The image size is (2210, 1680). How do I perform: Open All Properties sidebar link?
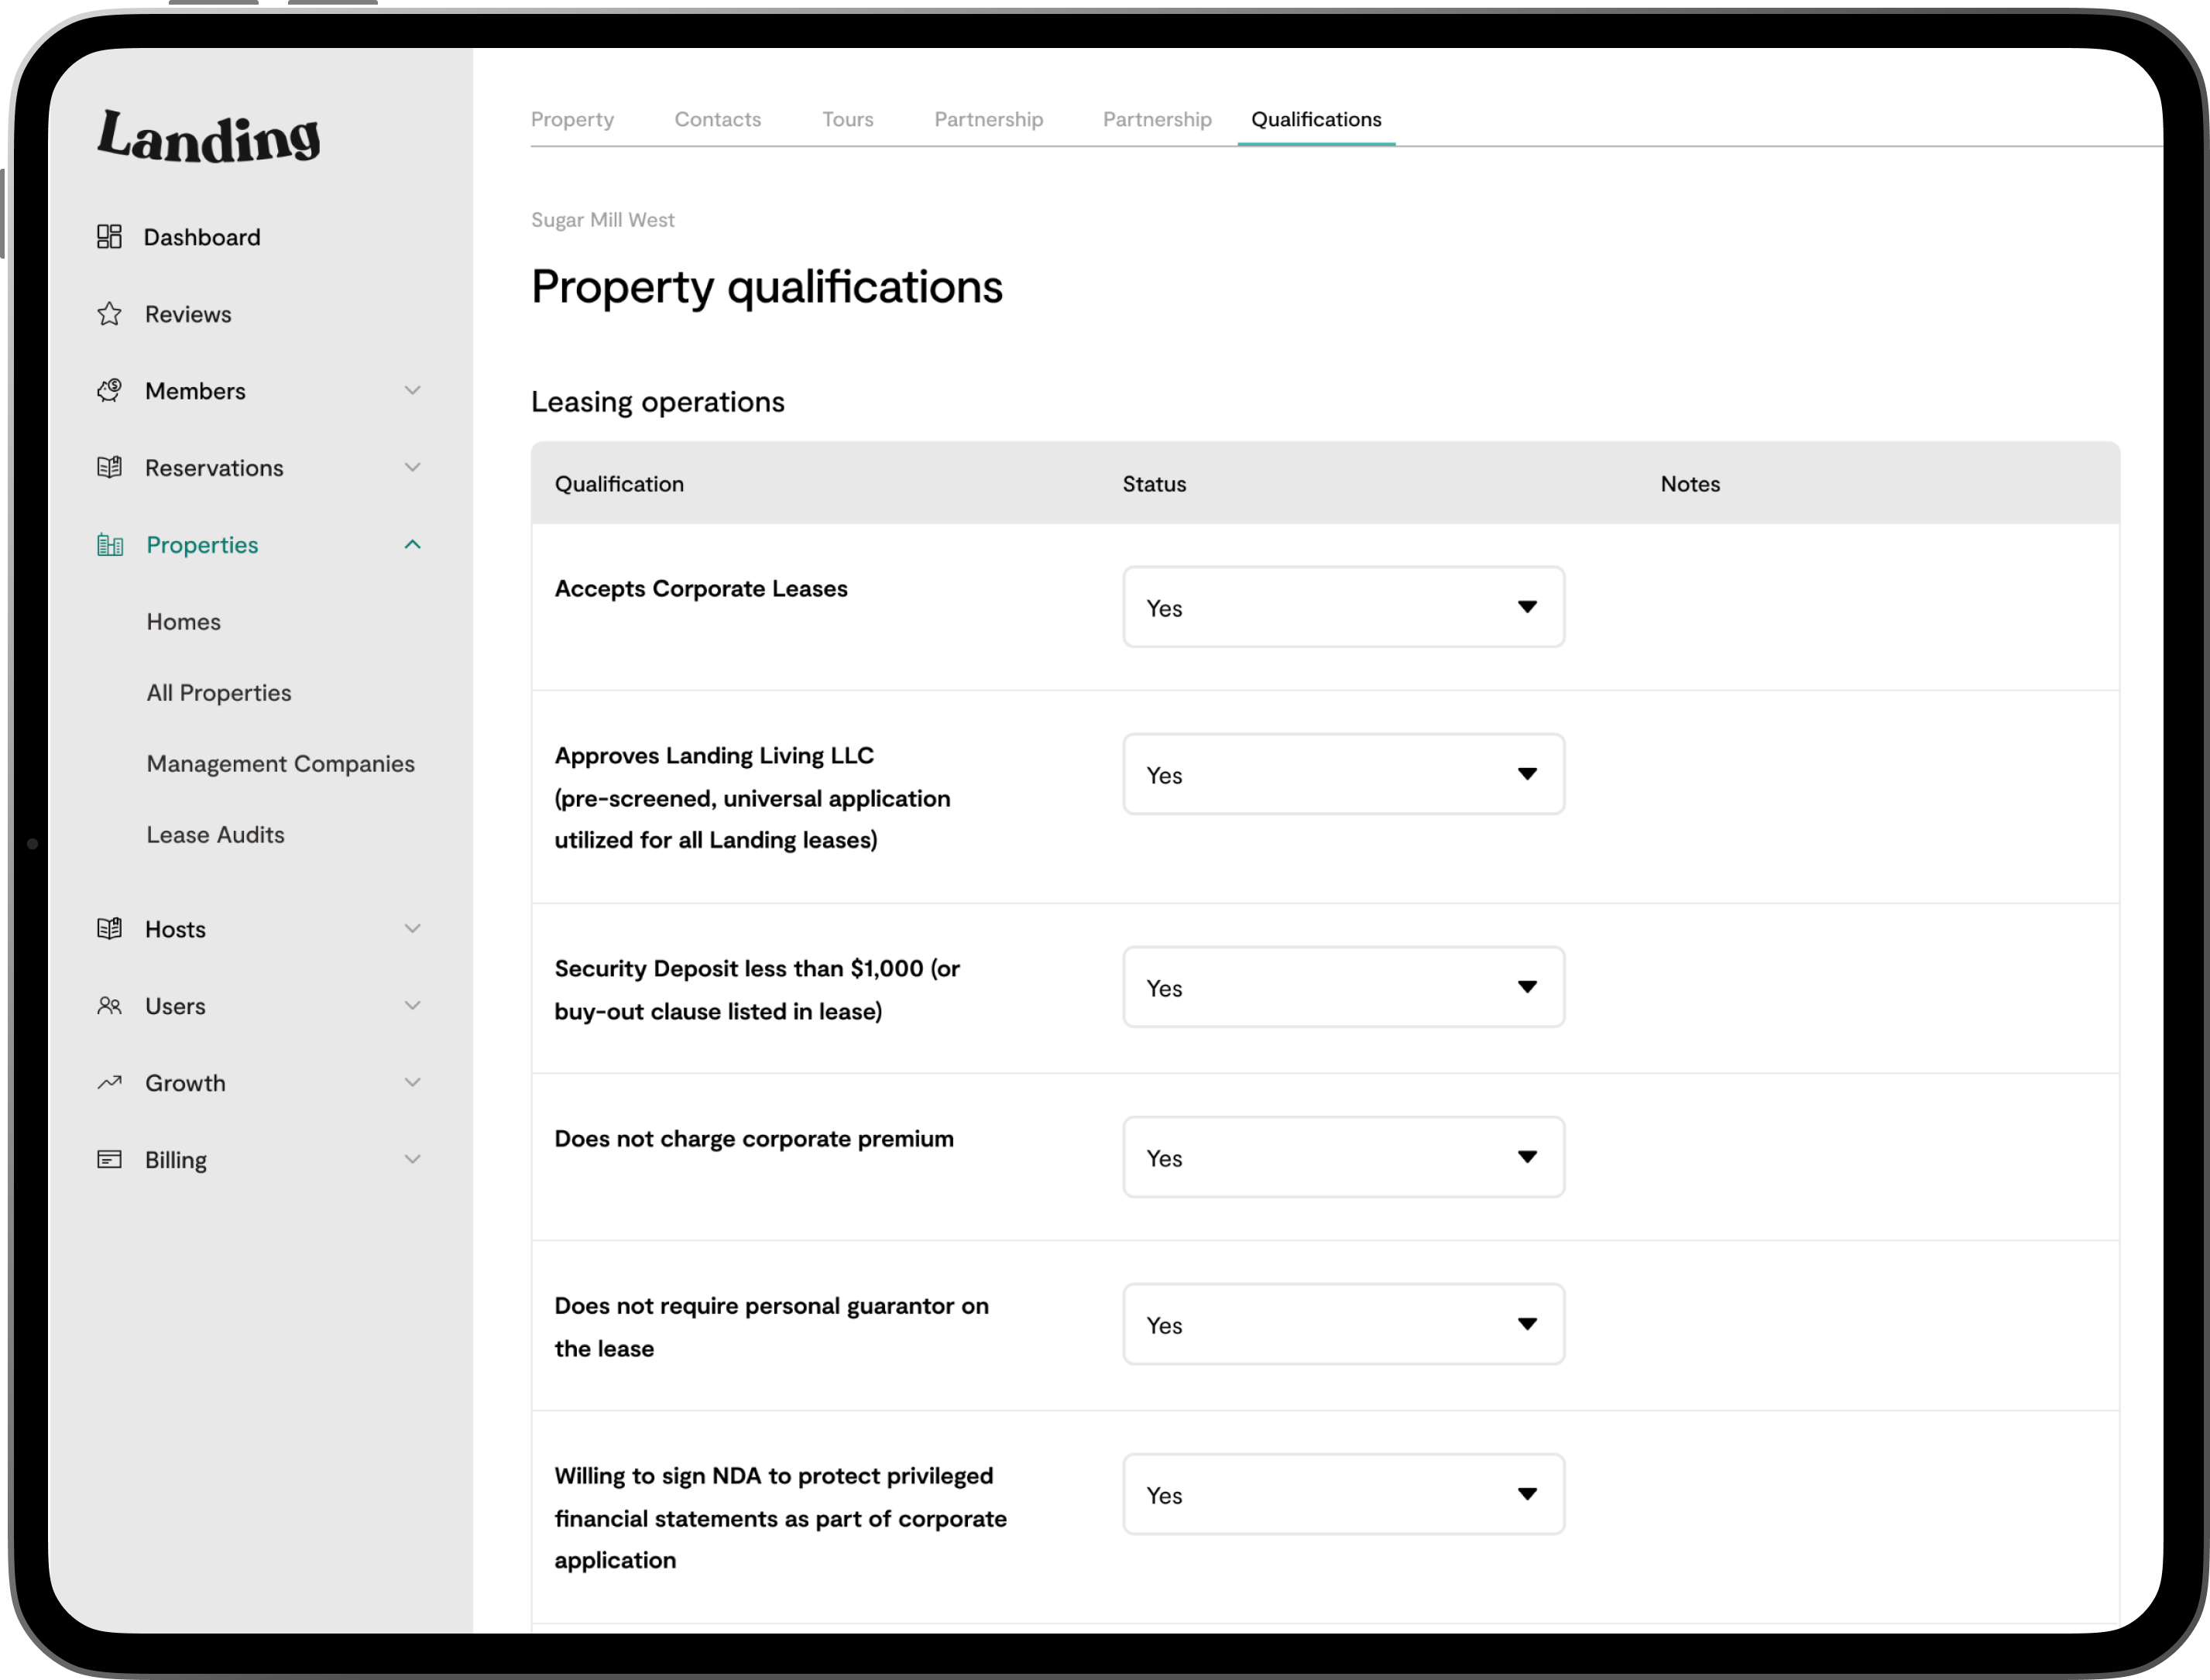219,693
